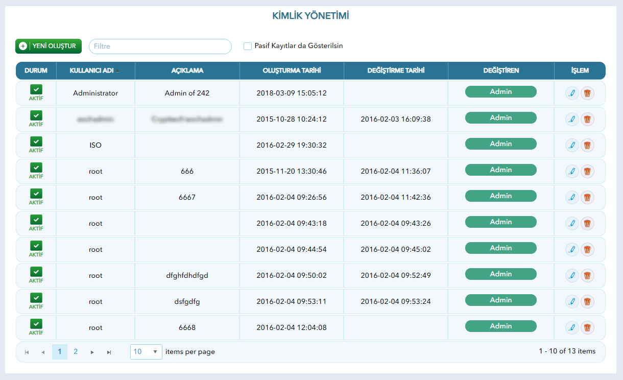This screenshot has width=623, height=380.
Task: Go to the first page arrow
Action: click(27, 352)
